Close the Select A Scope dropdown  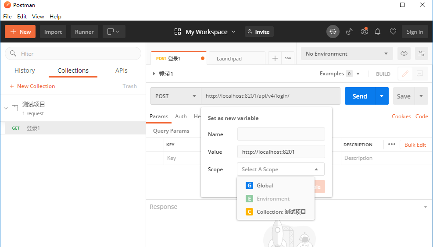click(281, 169)
